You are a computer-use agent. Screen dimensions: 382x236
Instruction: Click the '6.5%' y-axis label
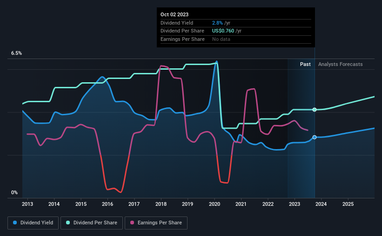coord(16,53)
